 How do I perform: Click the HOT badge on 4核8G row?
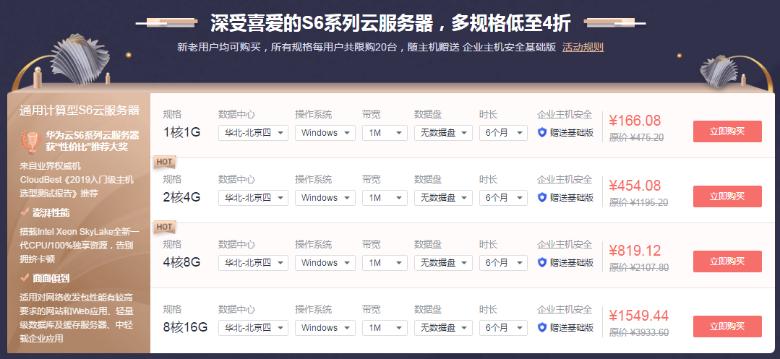pos(163,228)
